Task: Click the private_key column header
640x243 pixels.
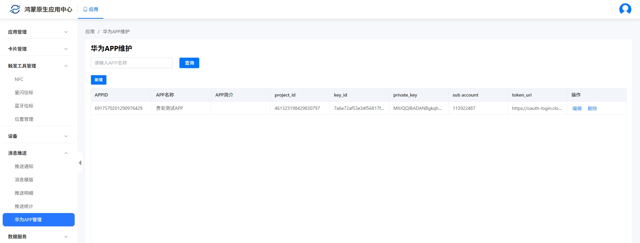Action: click(419, 95)
